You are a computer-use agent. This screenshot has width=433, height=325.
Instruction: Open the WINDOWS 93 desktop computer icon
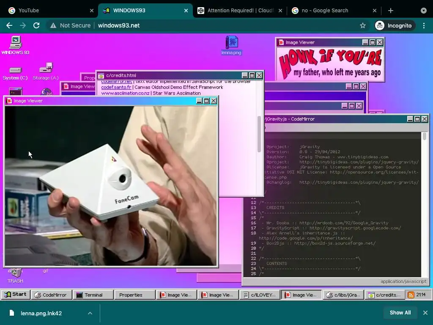[16, 45]
